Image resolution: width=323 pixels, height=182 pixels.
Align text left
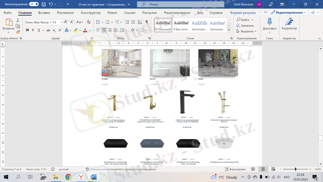point(98,30)
